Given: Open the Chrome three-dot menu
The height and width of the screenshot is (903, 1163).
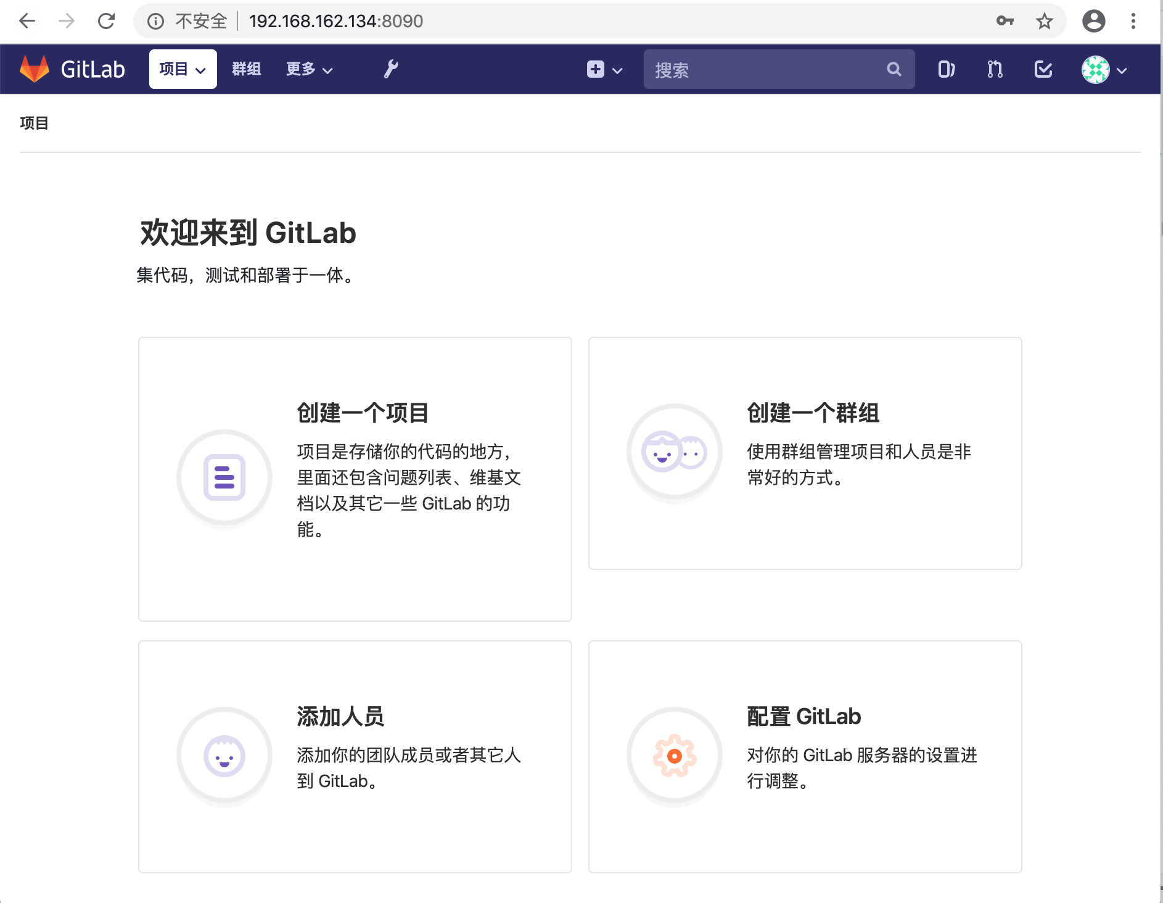Looking at the screenshot, I should pyautogui.click(x=1133, y=21).
